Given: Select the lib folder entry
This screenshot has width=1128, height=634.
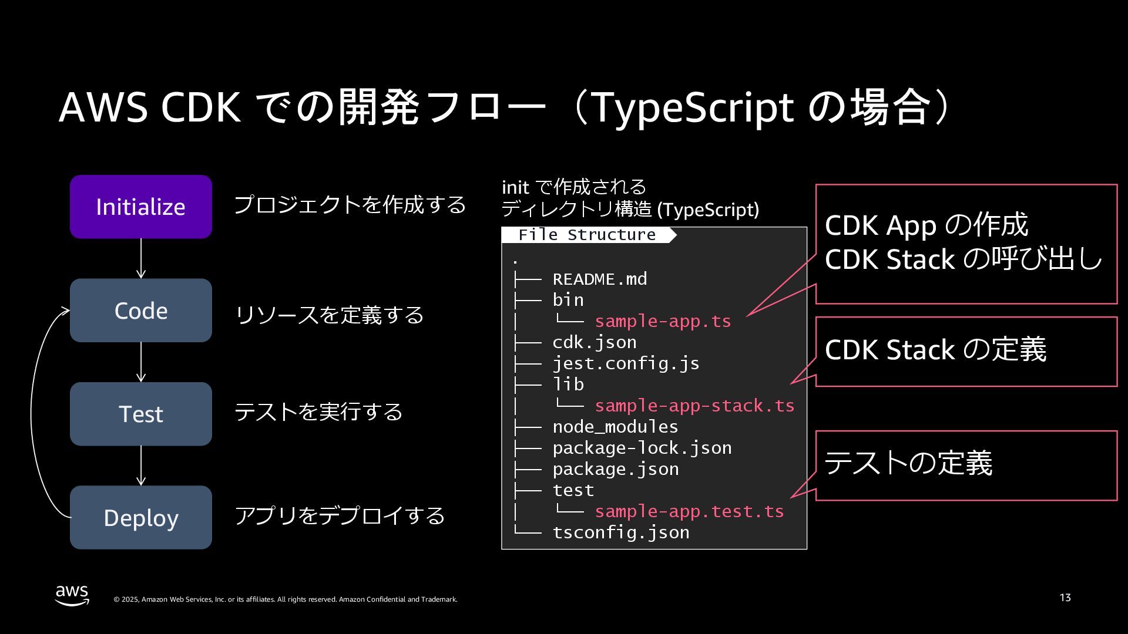Looking at the screenshot, I should coord(568,385).
